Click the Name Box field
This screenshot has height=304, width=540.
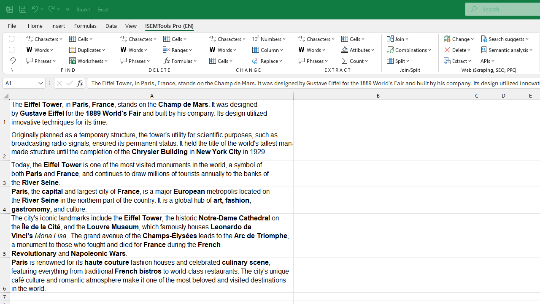click(21, 83)
